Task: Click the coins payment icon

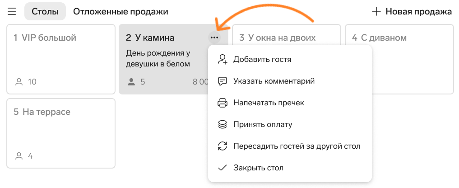Action: pos(222,125)
